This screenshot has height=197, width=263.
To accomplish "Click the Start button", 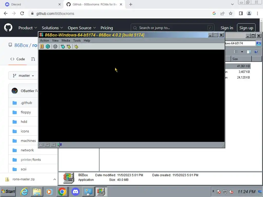I will (x=8, y=191).
